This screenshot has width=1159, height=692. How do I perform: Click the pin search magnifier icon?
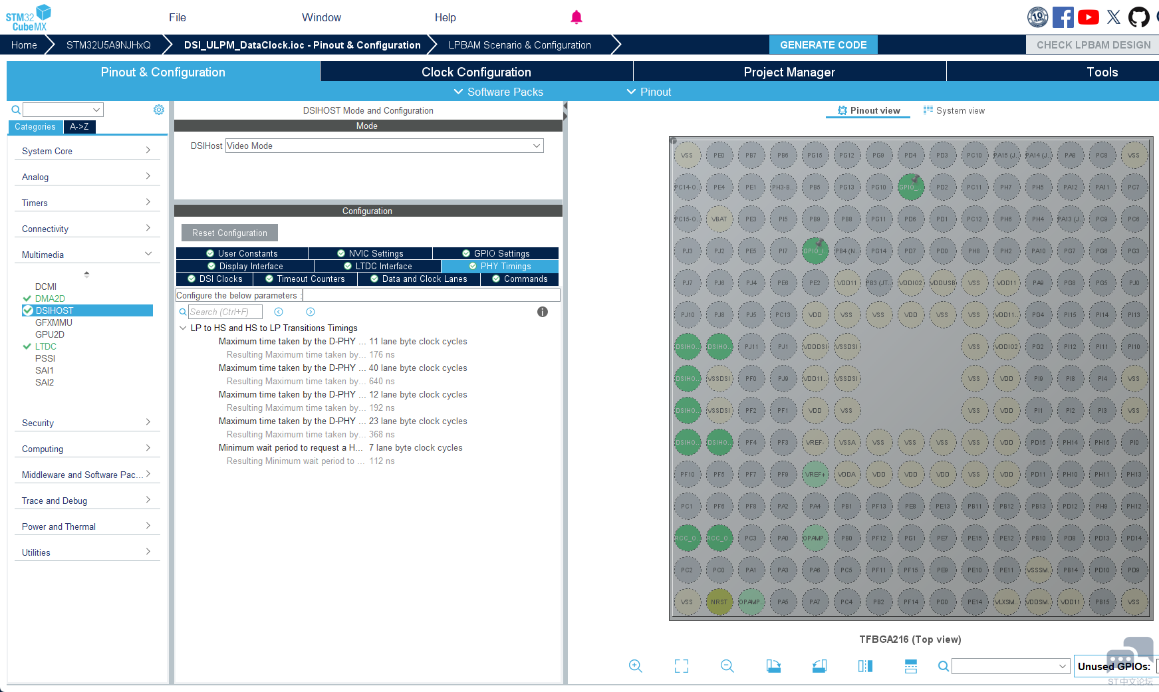point(944,666)
